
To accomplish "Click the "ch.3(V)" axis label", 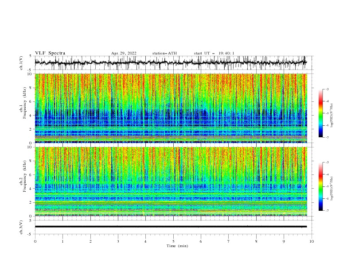I will [x=21, y=227].
